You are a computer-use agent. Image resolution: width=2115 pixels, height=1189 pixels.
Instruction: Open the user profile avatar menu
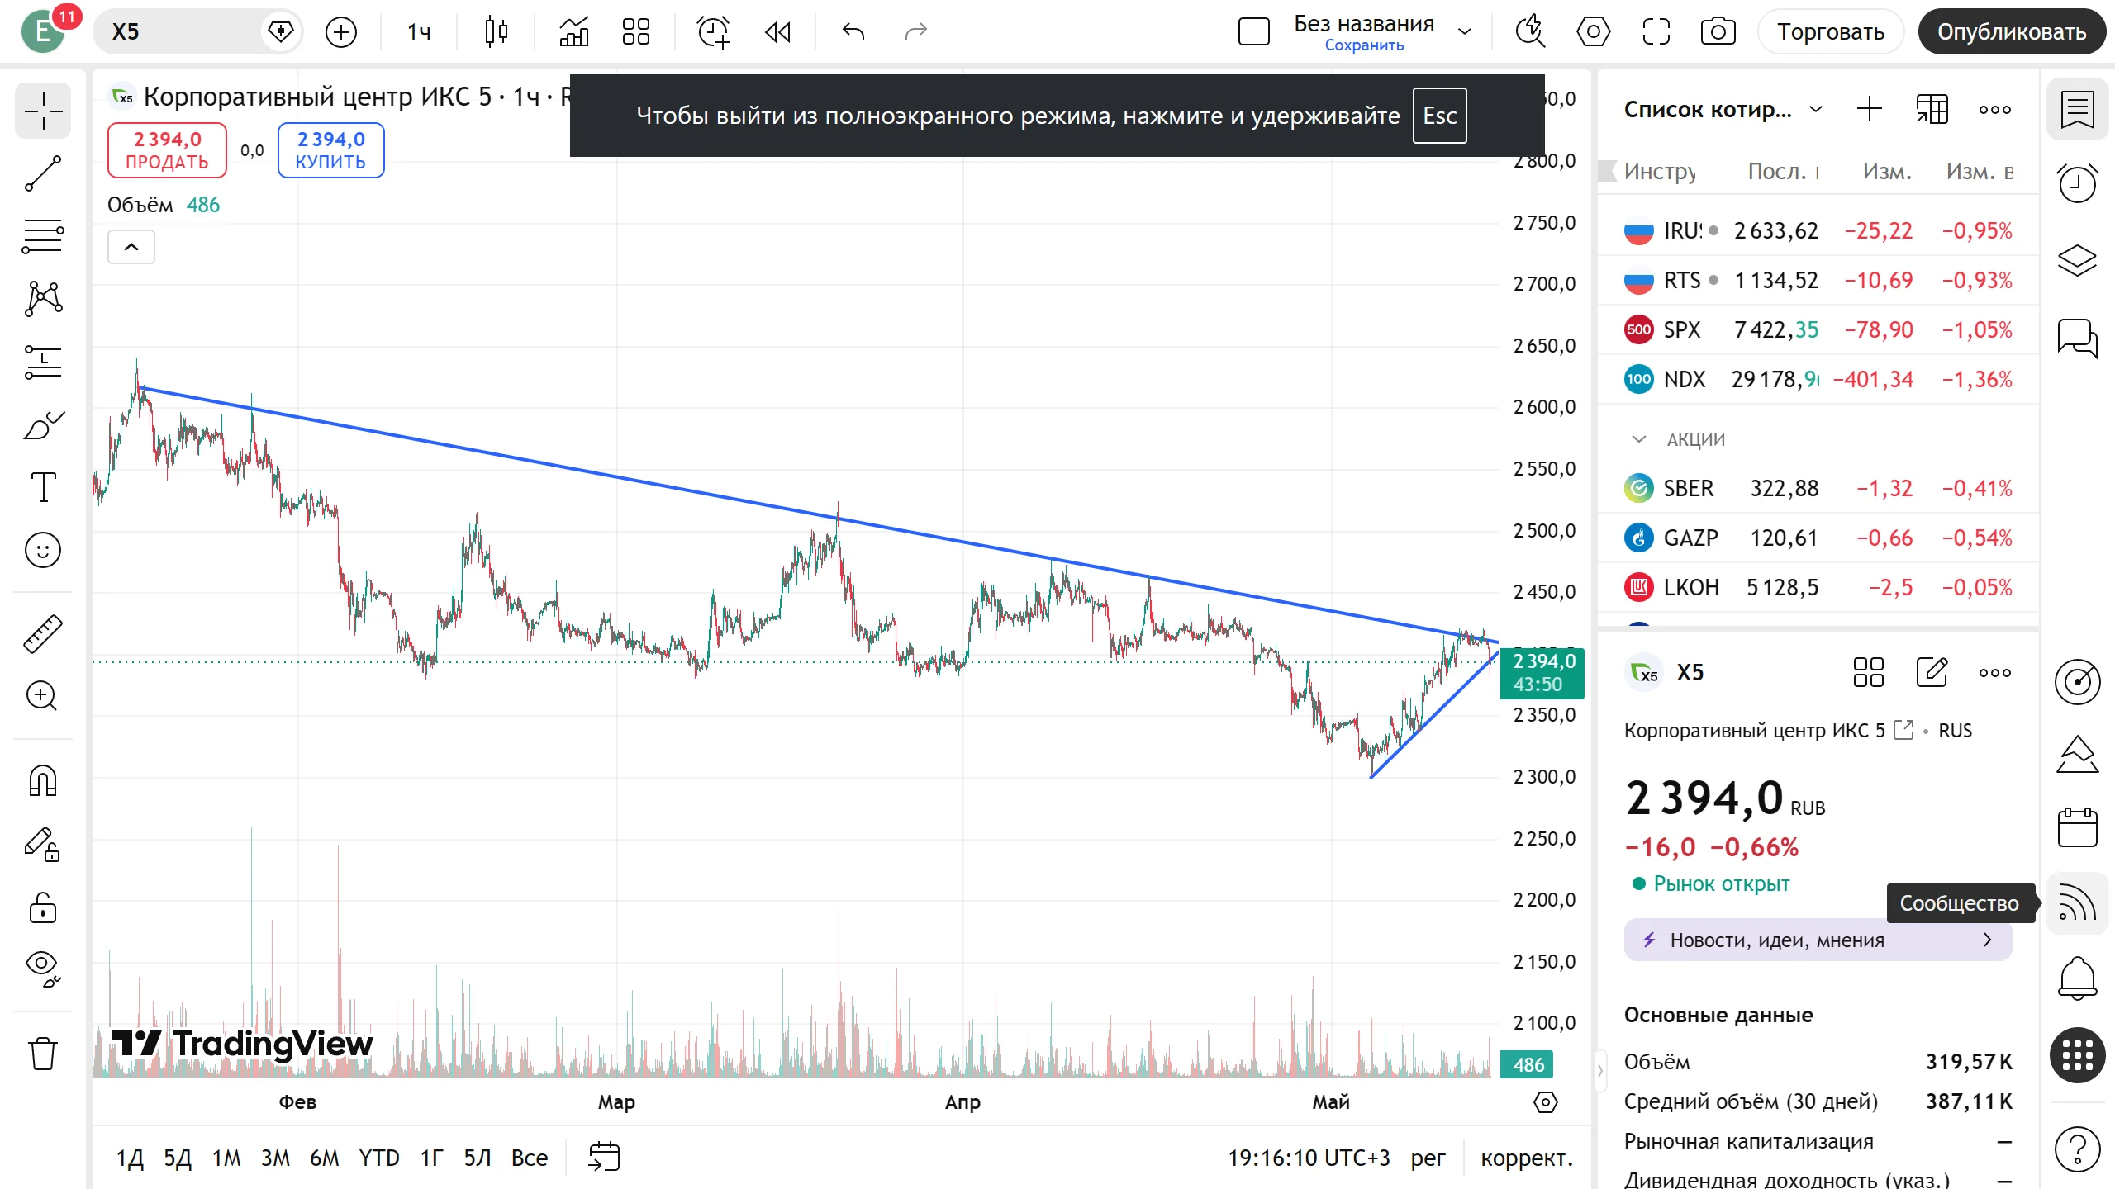click(43, 31)
